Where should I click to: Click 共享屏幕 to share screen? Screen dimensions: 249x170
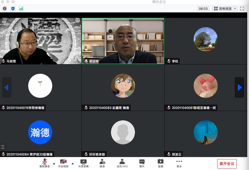[x=84, y=163]
